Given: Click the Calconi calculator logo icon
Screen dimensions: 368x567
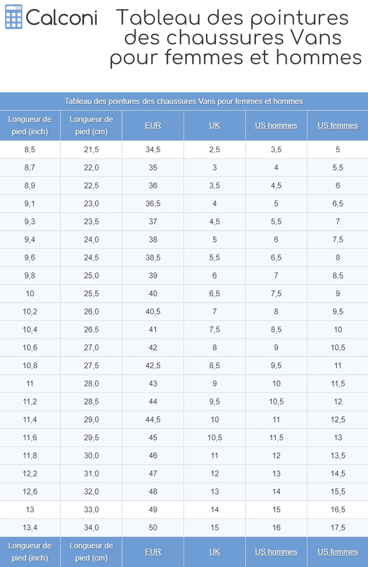Looking at the screenshot, I should click(13, 18).
